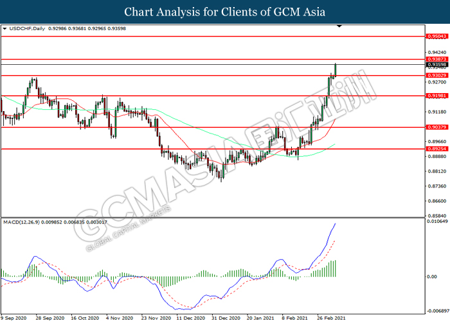This screenshot has height=321, width=450.
Task: Select the 0.89254 support price label
Action: click(x=437, y=149)
